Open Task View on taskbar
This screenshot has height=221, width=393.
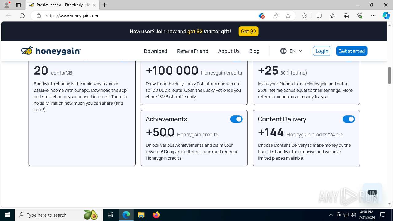[111, 215]
